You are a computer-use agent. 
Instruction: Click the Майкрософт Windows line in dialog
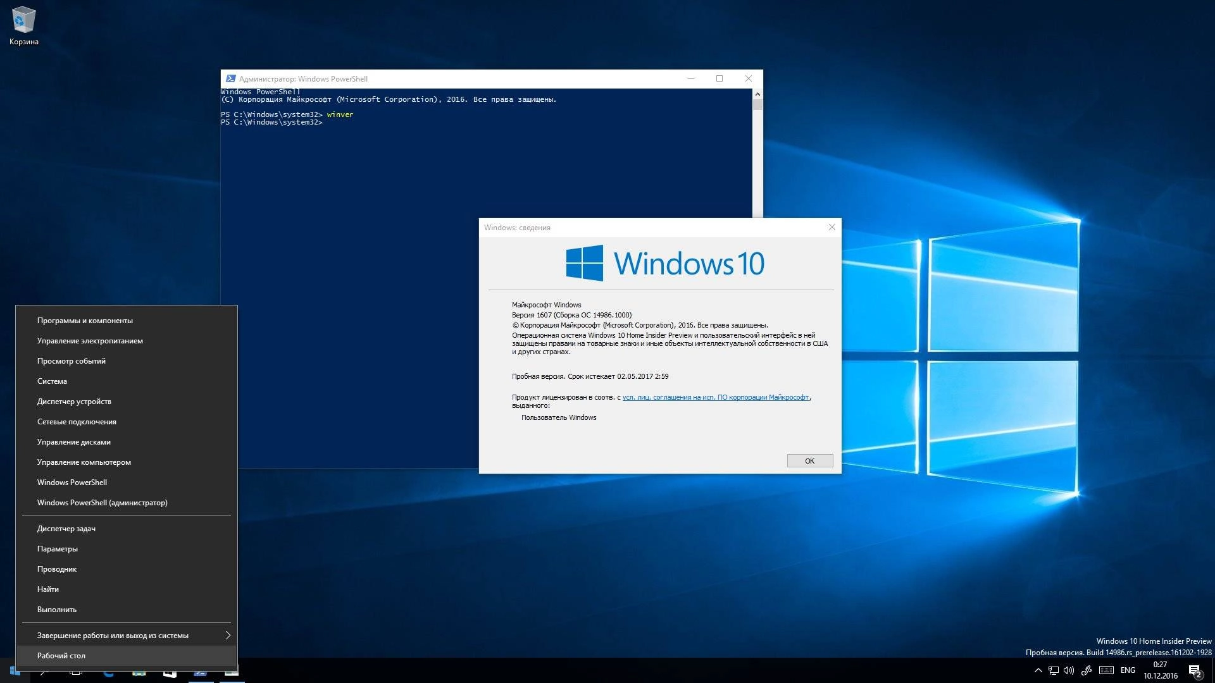point(546,305)
